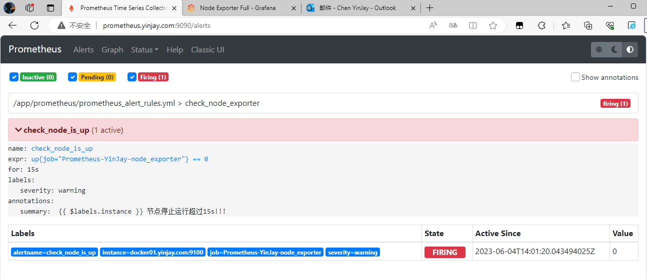Click the alertname=check_node_is_up label badge
This screenshot has width=647, height=279.
(x=54, y=252)
